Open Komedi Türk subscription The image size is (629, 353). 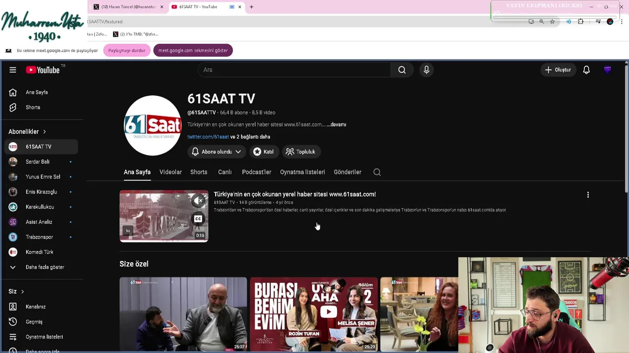pos(41,252)
